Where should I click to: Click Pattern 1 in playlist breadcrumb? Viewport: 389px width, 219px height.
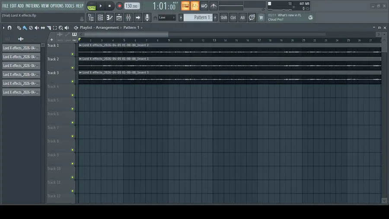point(131,28)
